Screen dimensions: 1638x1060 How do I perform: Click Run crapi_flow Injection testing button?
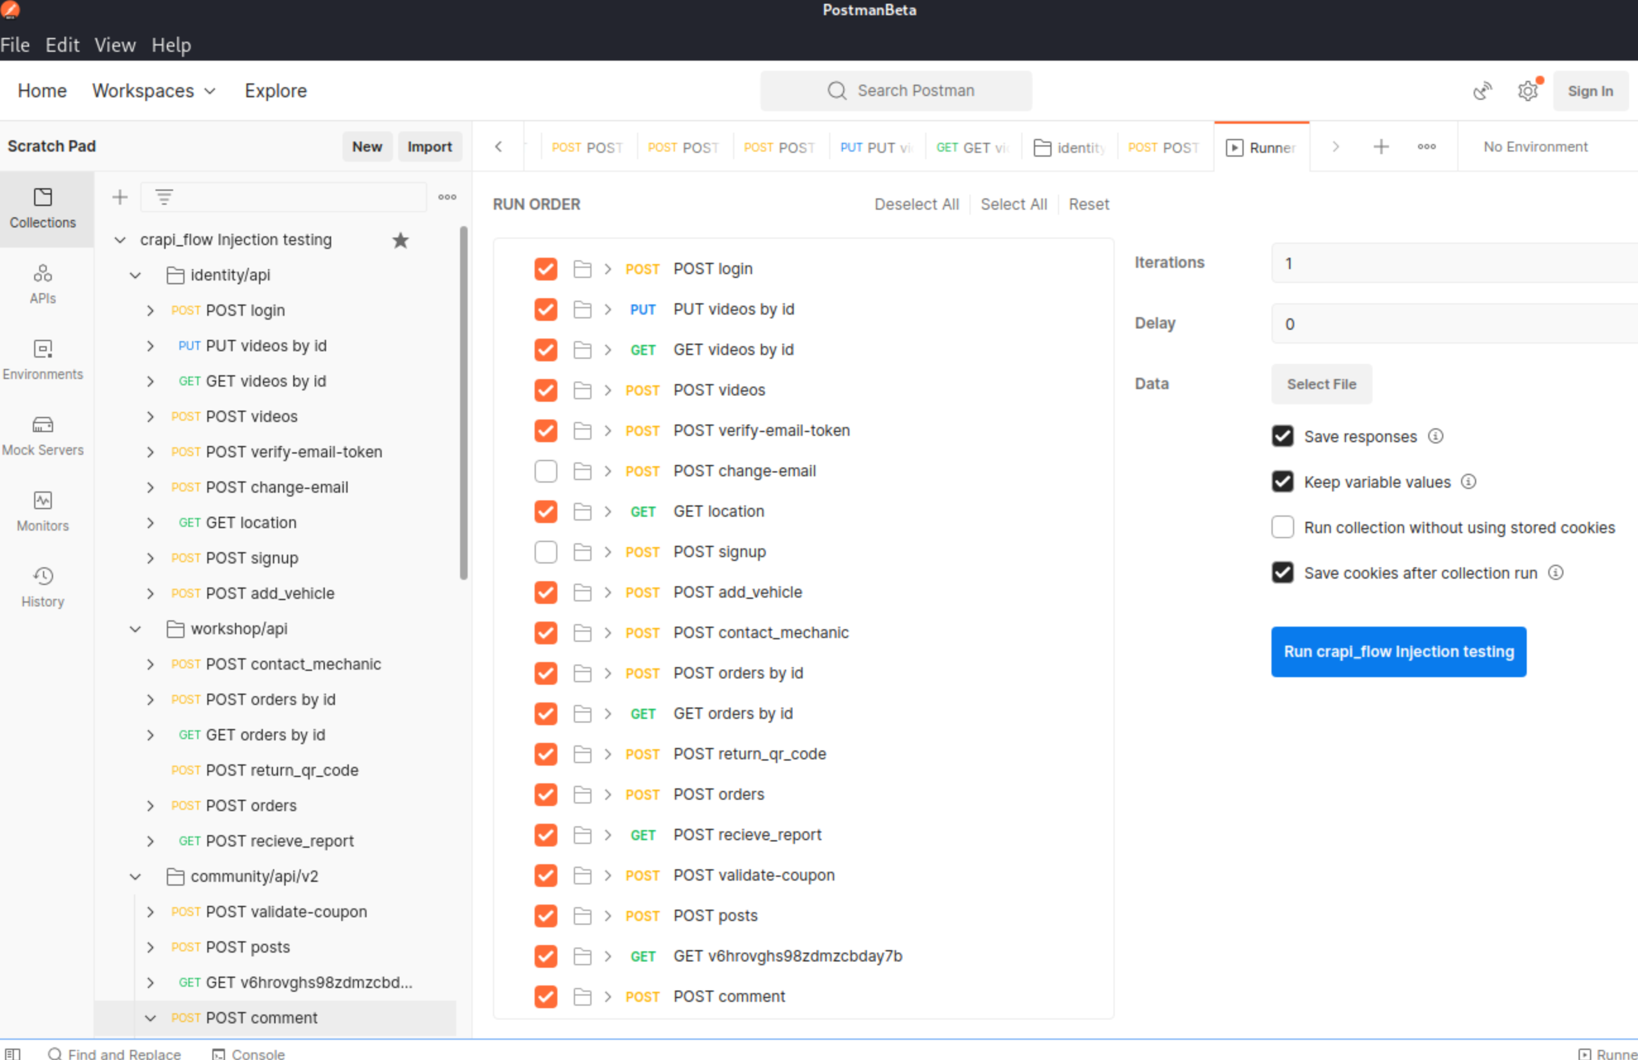(1398, 651)
